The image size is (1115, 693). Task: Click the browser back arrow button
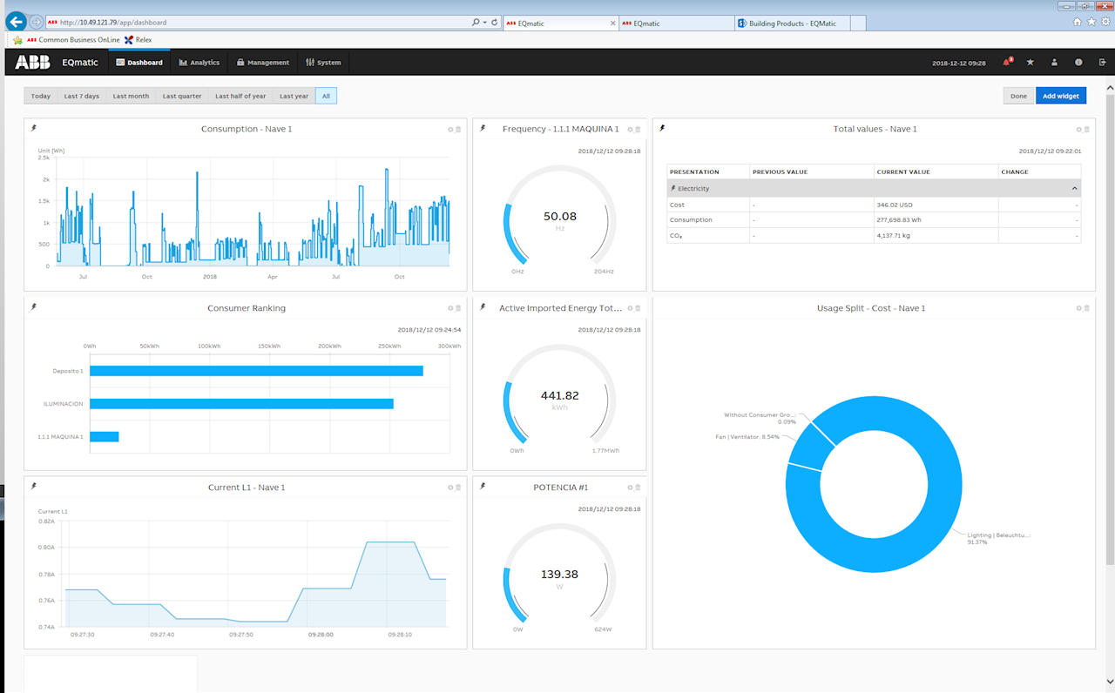tap(16, 22)
